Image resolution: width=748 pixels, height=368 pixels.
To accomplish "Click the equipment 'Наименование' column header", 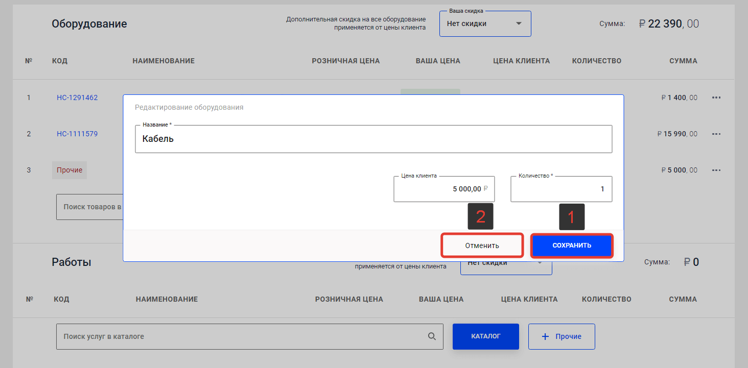I will coord(163,61).
